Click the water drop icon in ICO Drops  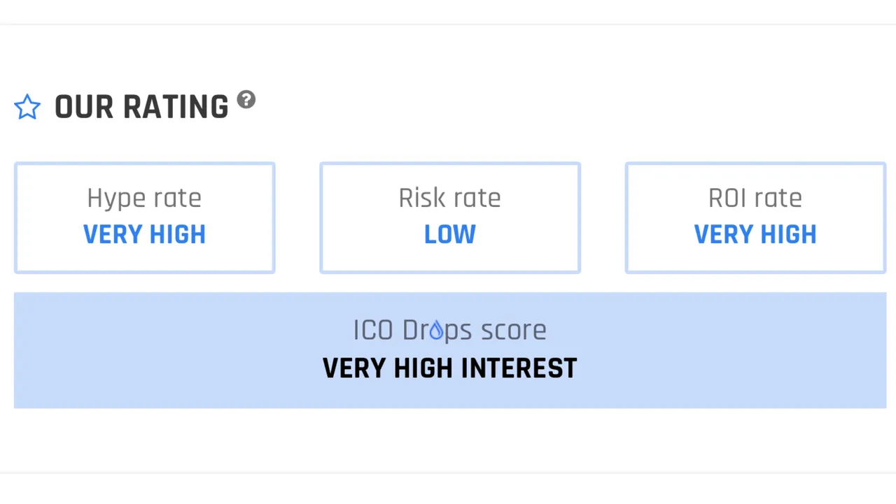436,329
